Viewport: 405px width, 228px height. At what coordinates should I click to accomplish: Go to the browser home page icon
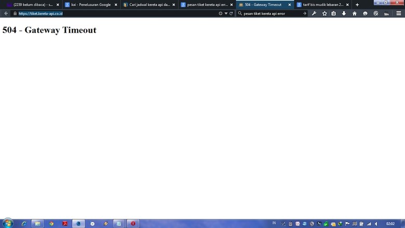click(355, 14)
